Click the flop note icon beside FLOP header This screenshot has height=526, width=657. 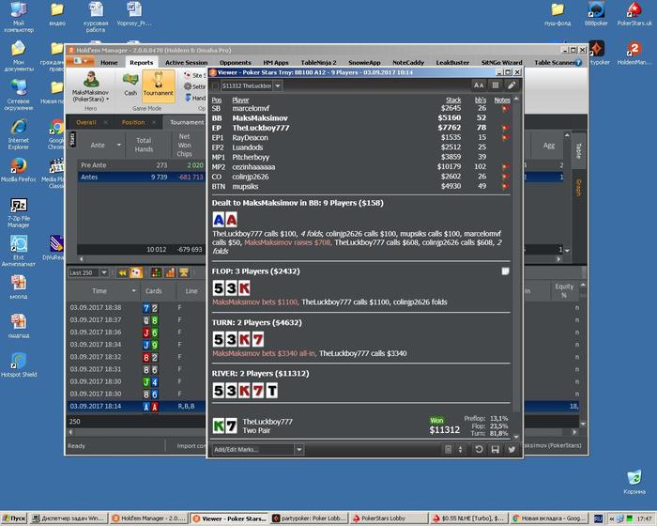pos(505,271)
